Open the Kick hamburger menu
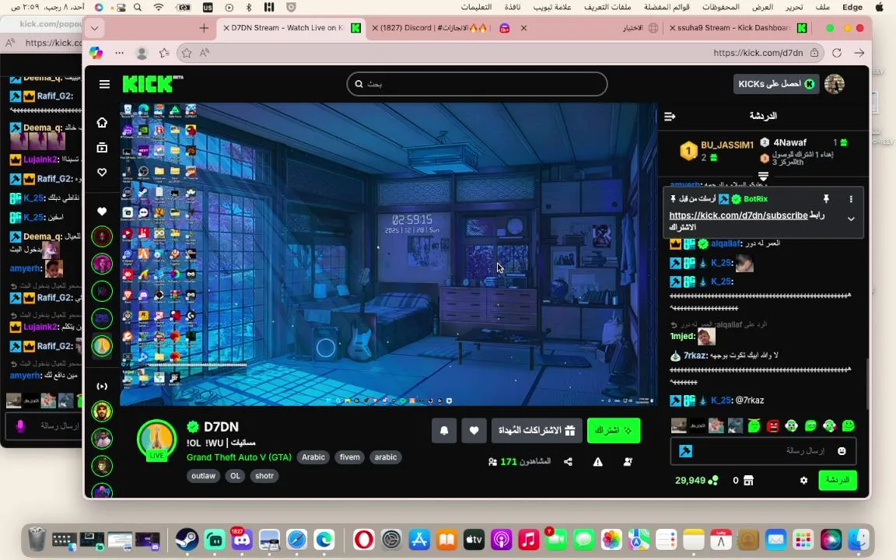Screen dimensions: 896x560 104,84
